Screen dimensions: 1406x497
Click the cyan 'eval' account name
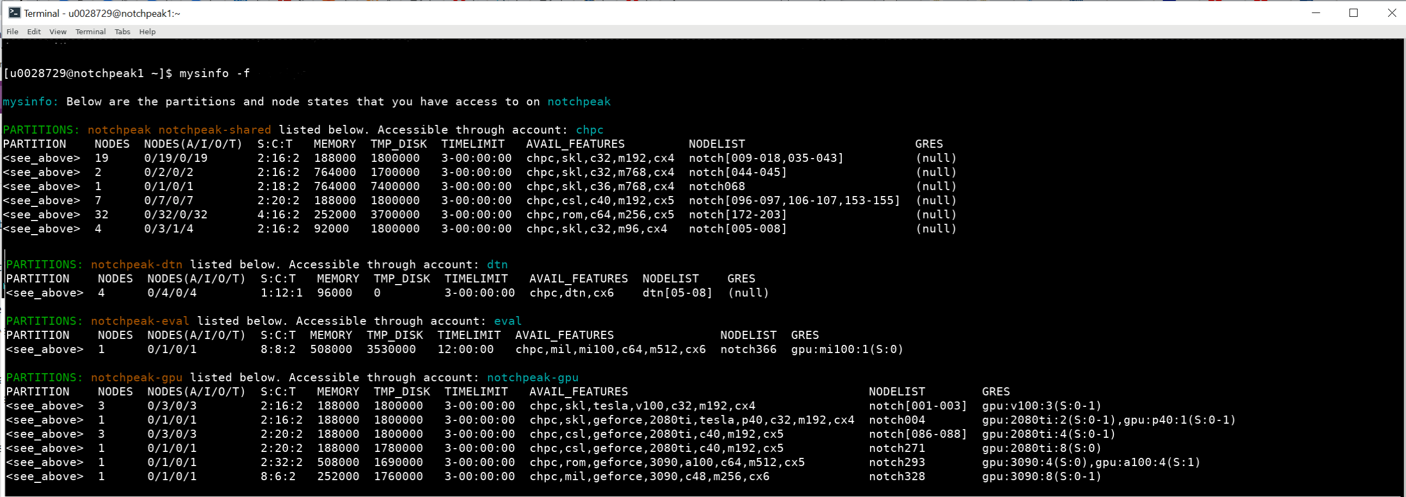(x=508, y=321)
